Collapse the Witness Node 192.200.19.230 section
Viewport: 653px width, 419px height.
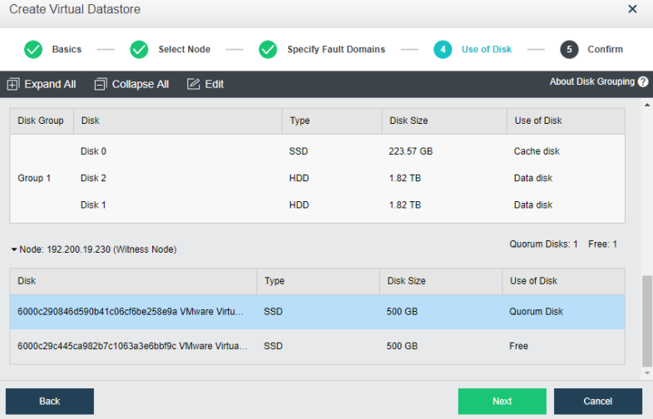click(14, 249)
